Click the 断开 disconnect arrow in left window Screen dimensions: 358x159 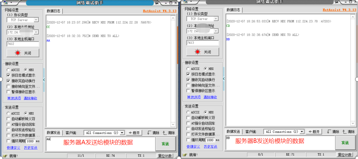(x=130, y=132)
